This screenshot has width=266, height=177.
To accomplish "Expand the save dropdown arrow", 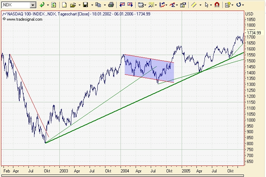I will point(92,5).
